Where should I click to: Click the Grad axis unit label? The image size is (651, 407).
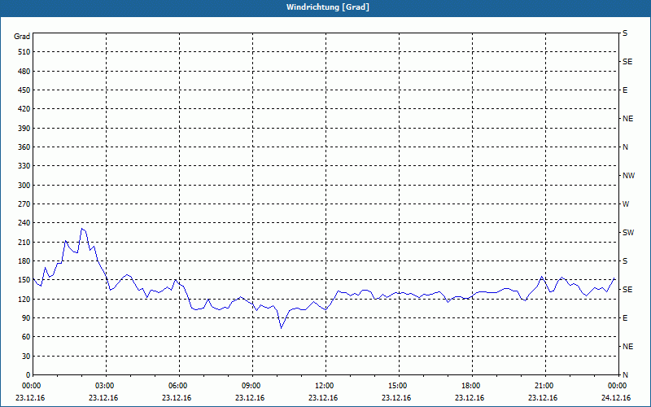[22, 37]
